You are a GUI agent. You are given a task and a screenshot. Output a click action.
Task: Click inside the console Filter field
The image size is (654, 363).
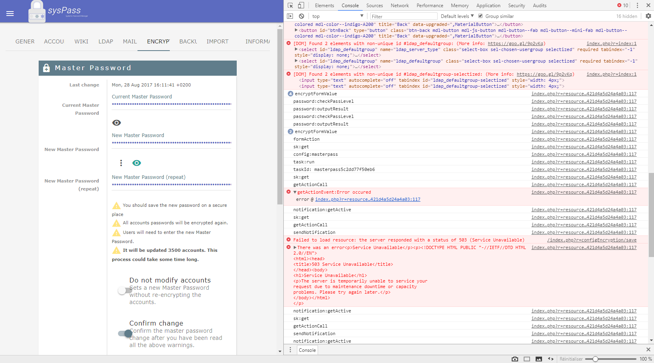pyautogui.click(x=403, y=16)
